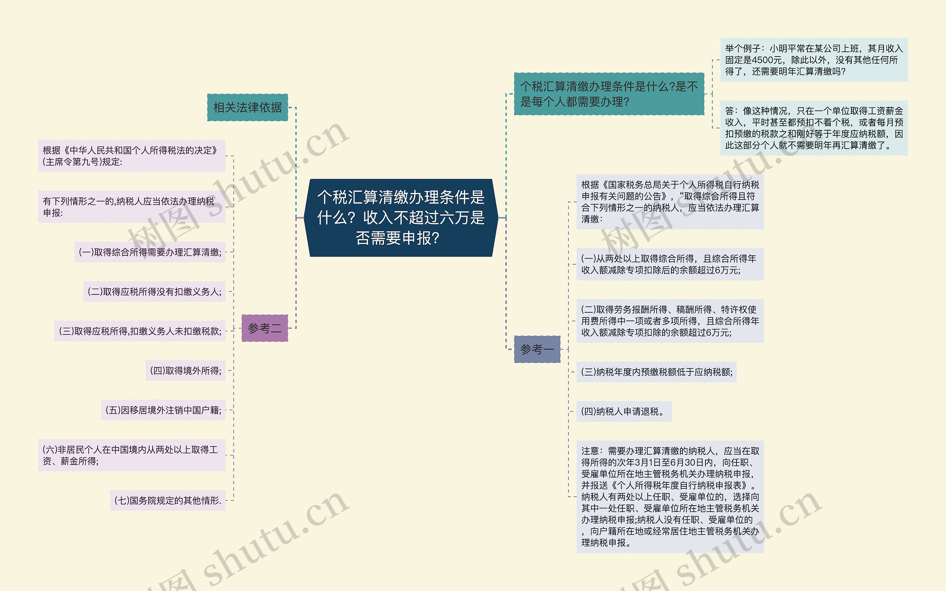Select the note citing 国家税务总局 announcement

tap(670, 202)
